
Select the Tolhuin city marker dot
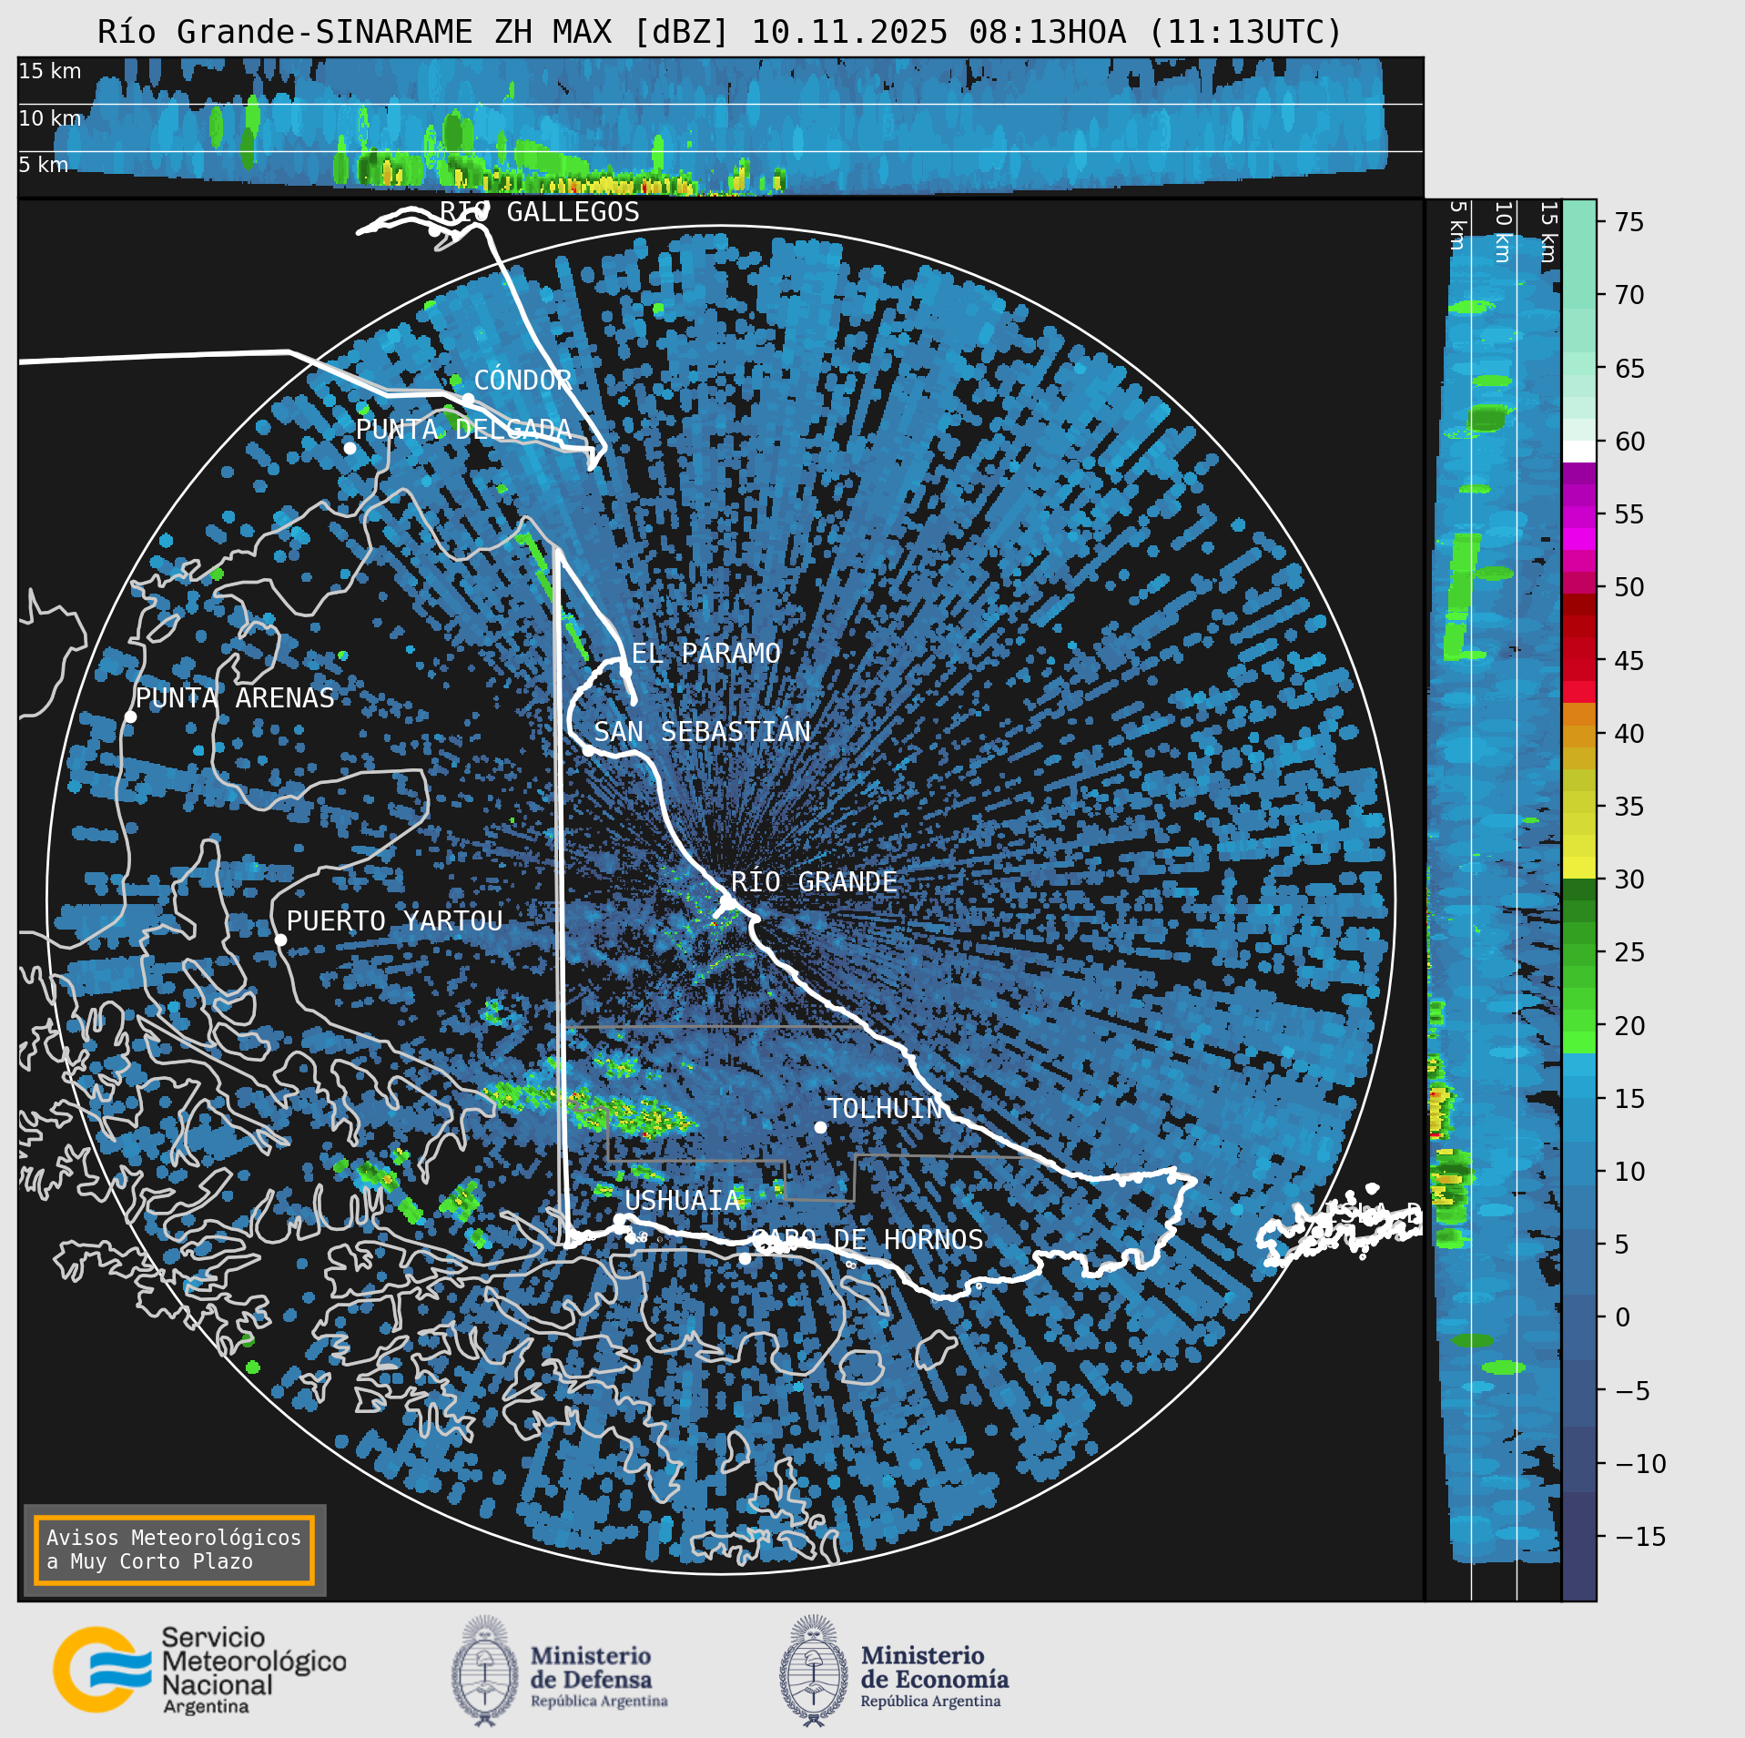[820, 1127]
